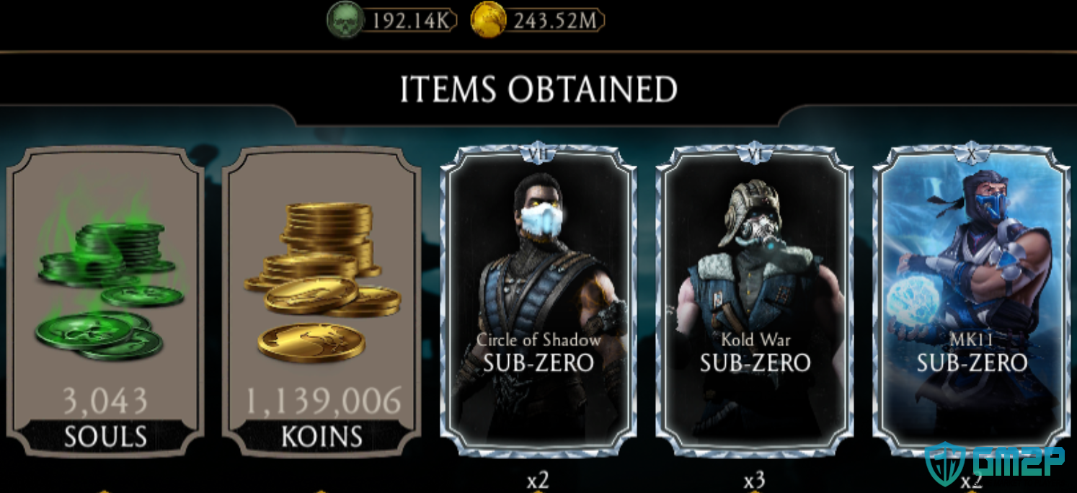The image size is (1077, 493).
Task: Click the 1,139,006 koins amount
Action: click(322, 401)
